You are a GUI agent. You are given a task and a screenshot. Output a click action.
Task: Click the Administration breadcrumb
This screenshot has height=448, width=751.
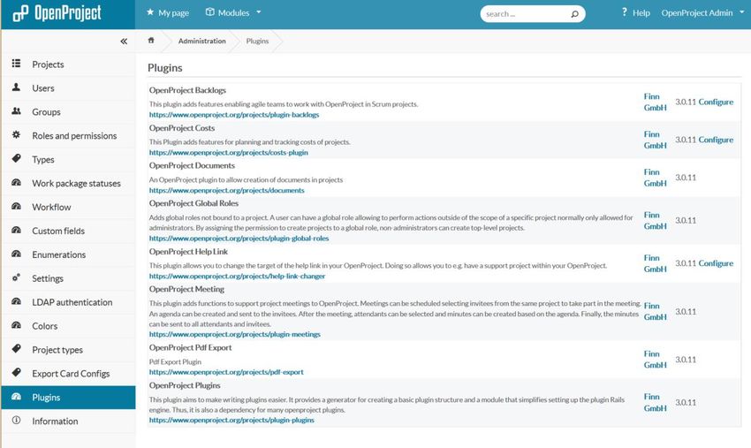pos(201,42)
